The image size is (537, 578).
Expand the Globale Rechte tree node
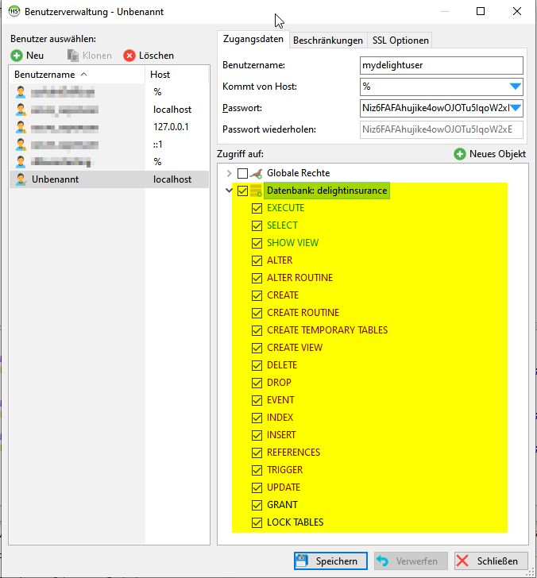pyautogui.click(x=229, y=173)
